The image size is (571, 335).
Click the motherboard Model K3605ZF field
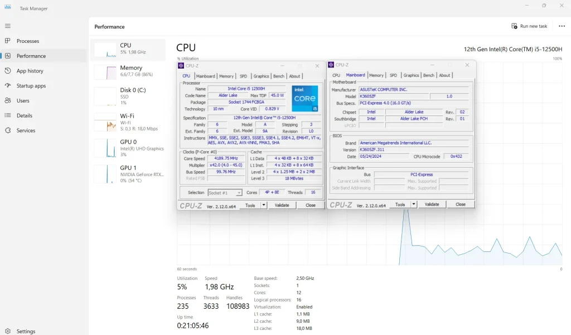[393, 96]
